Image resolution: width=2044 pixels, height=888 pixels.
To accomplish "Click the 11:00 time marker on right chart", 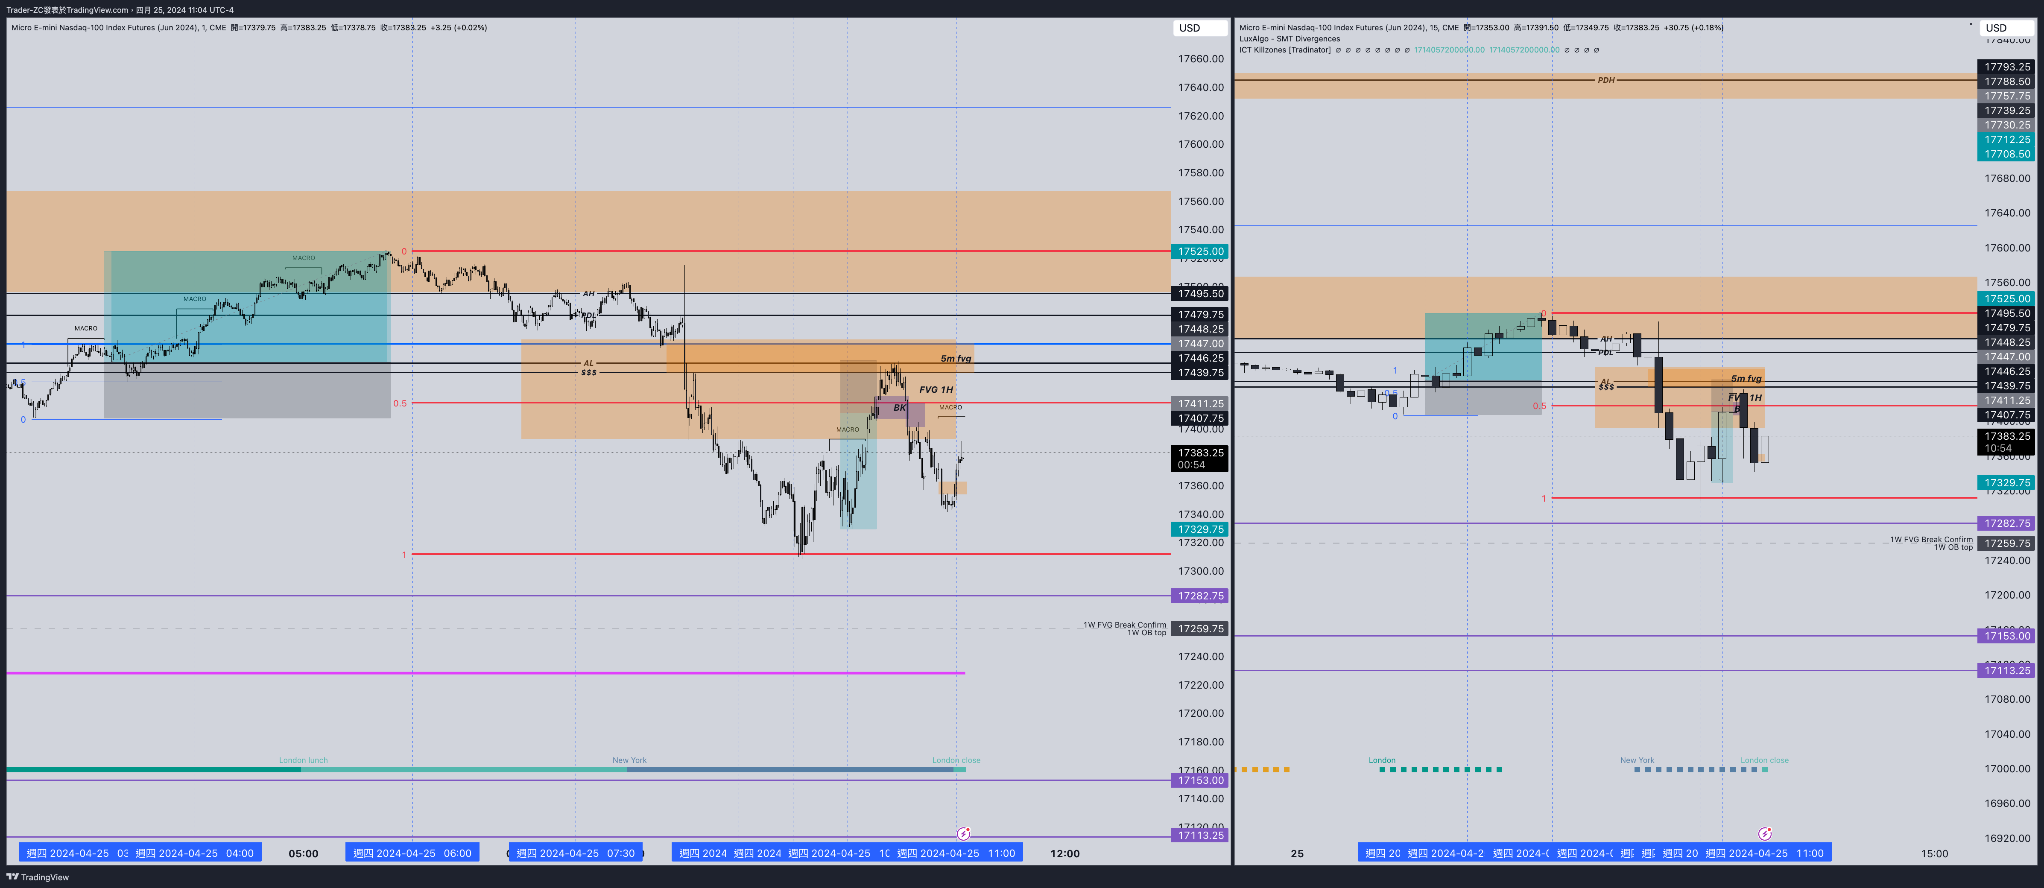I will (1765, 853).
